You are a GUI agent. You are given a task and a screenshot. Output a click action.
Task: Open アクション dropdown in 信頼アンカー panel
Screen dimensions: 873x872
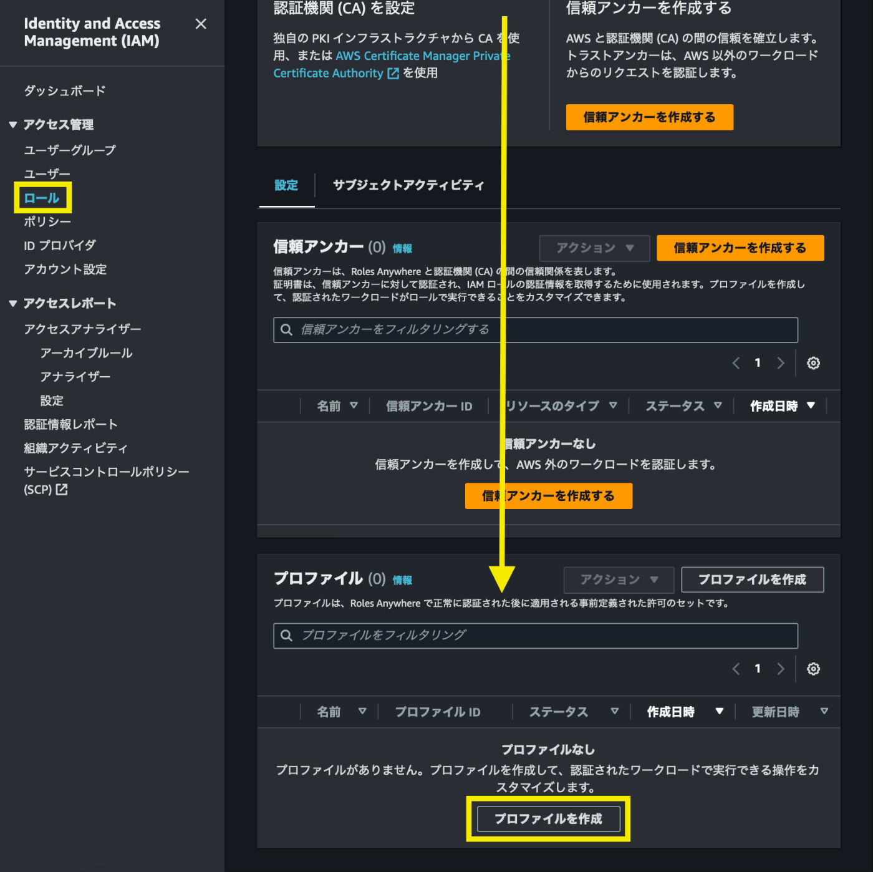(x=594, y=248)
